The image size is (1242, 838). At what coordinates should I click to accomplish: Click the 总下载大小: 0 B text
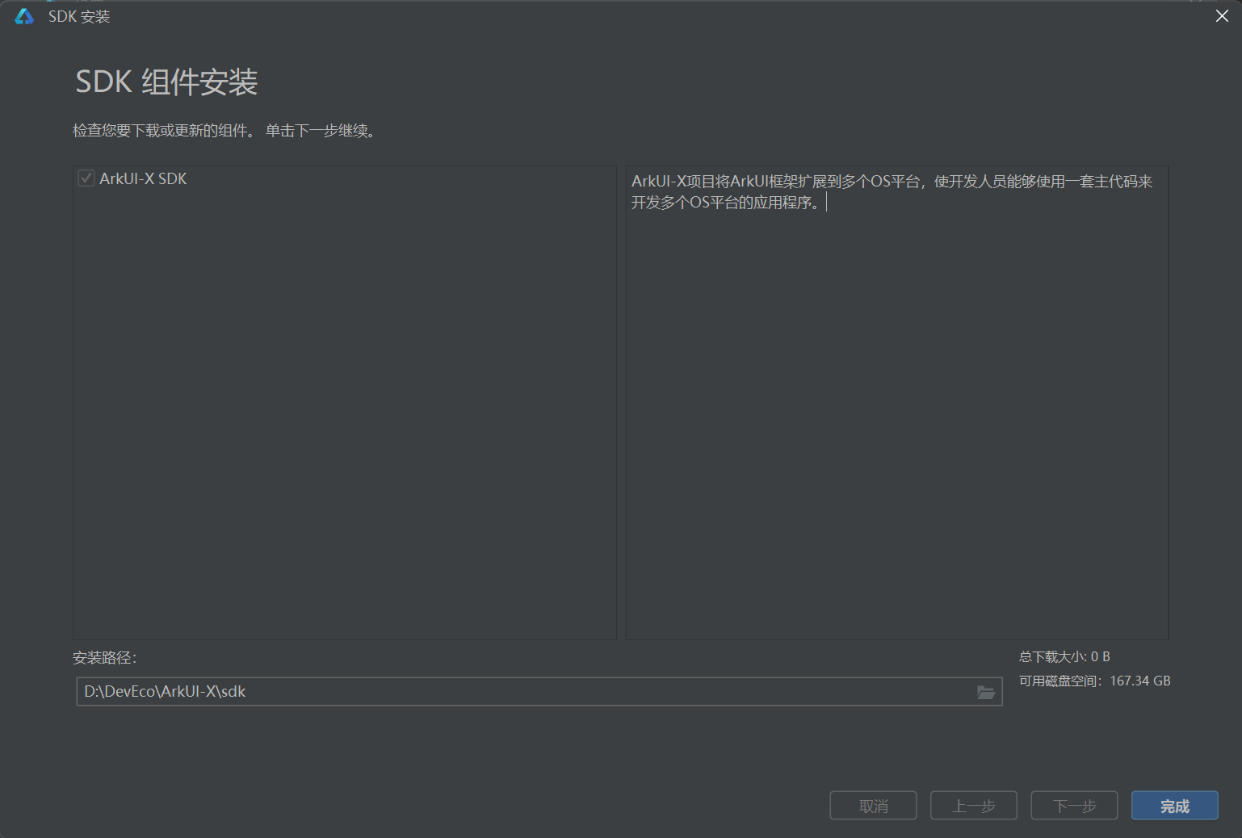click(1064, 657)
